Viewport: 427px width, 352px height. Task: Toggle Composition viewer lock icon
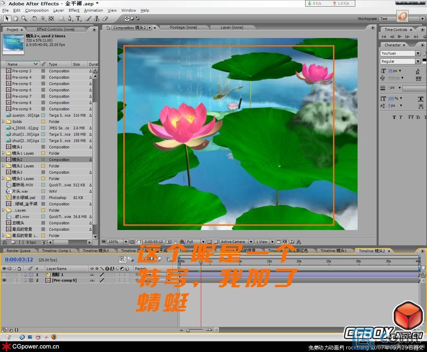pyautogui.click(x=108, y=28)
